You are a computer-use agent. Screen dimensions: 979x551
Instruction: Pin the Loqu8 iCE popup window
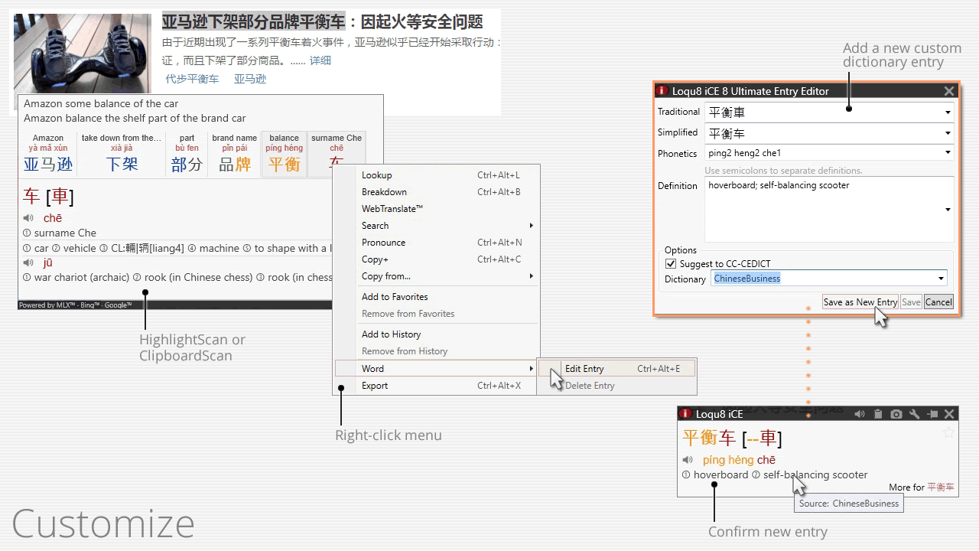[x=932, y=413]
